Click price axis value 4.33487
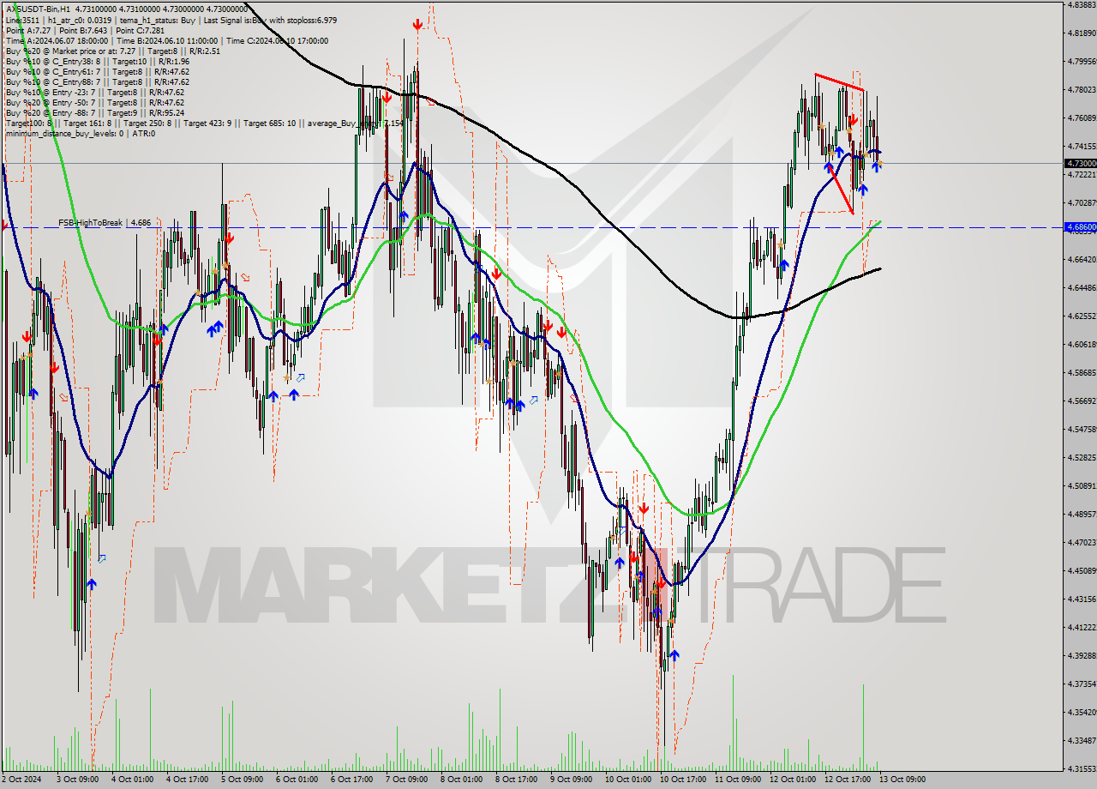Viewport: 1097px width, 789px height. point(1082,740)
